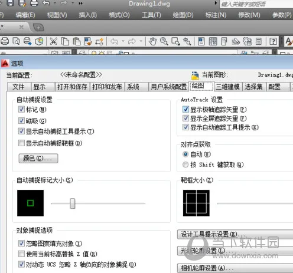Click the standard toolbar Undo arrow
This screenshot has height=273, width=293.
[x=114, y=41]
